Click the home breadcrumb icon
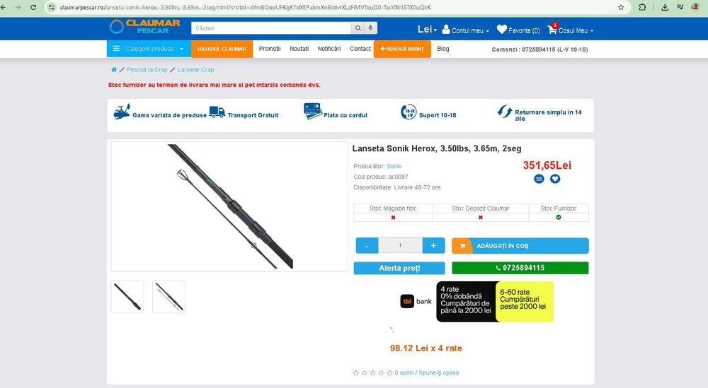 coord(114,69)
